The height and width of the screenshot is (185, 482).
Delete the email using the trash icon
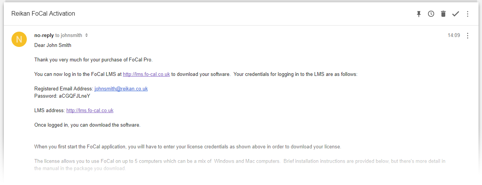(x=443, y=14)
